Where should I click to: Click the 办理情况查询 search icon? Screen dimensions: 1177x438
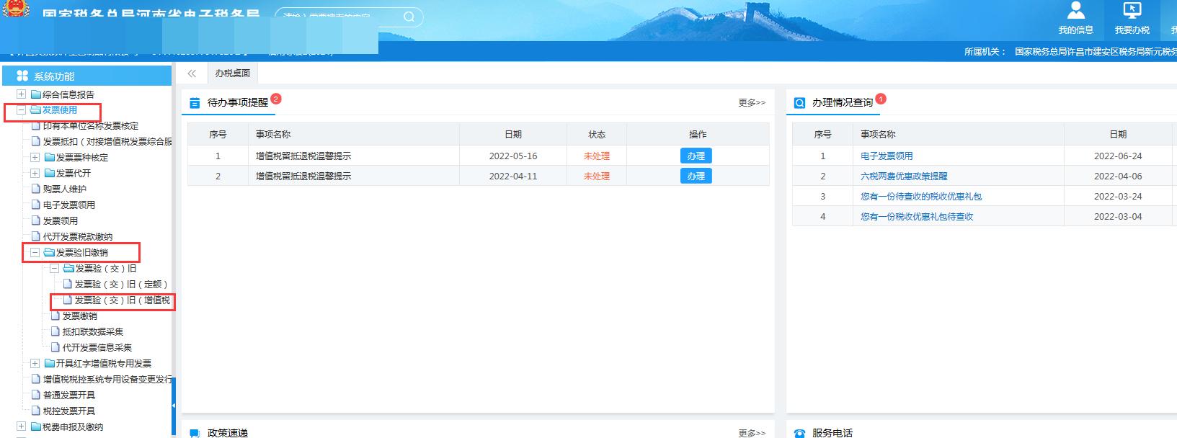point(799,103)
